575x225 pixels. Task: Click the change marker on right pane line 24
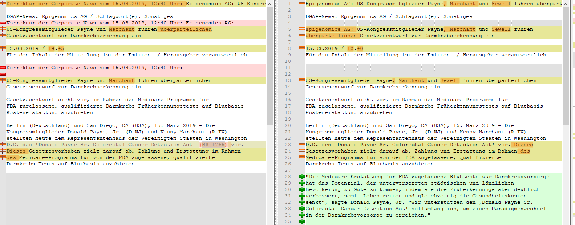[302, 151]
